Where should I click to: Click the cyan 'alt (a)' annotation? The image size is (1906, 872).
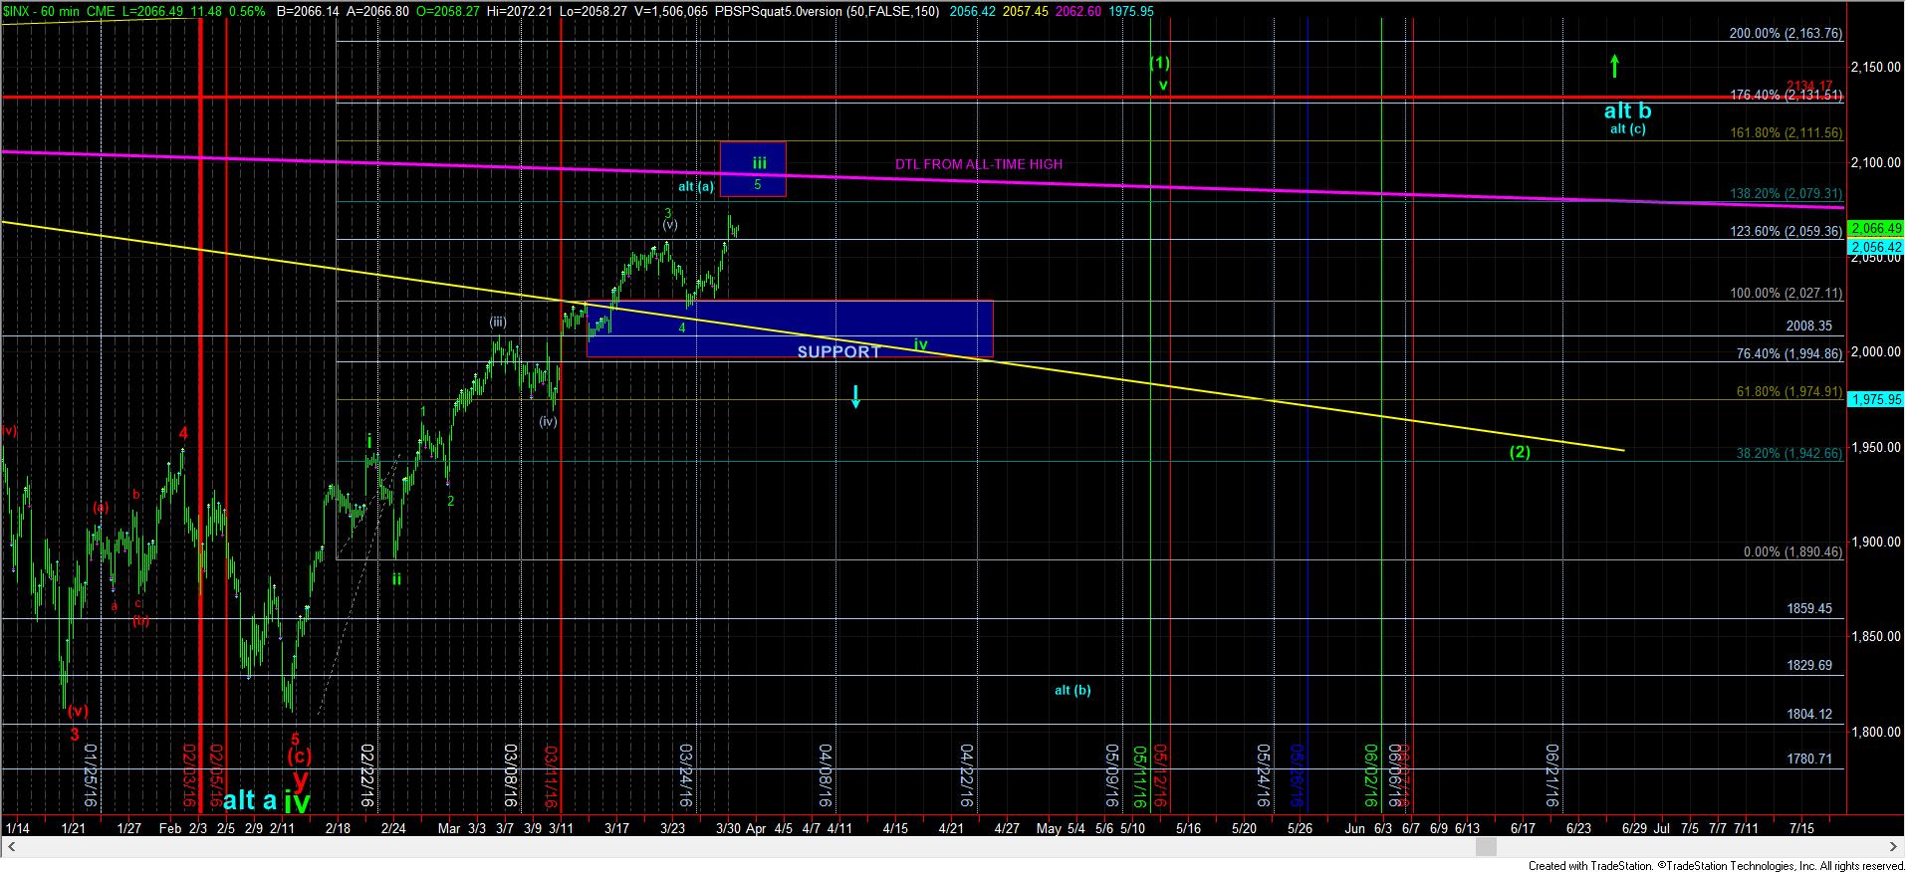[696, 186]
